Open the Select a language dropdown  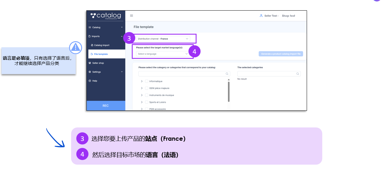(163, 54)
